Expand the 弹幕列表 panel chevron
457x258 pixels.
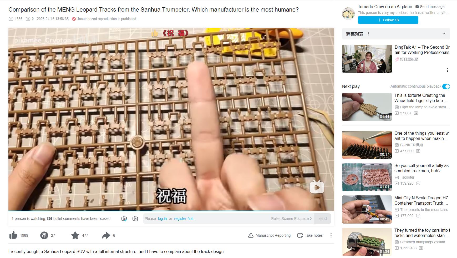click(x=444, y=34)
